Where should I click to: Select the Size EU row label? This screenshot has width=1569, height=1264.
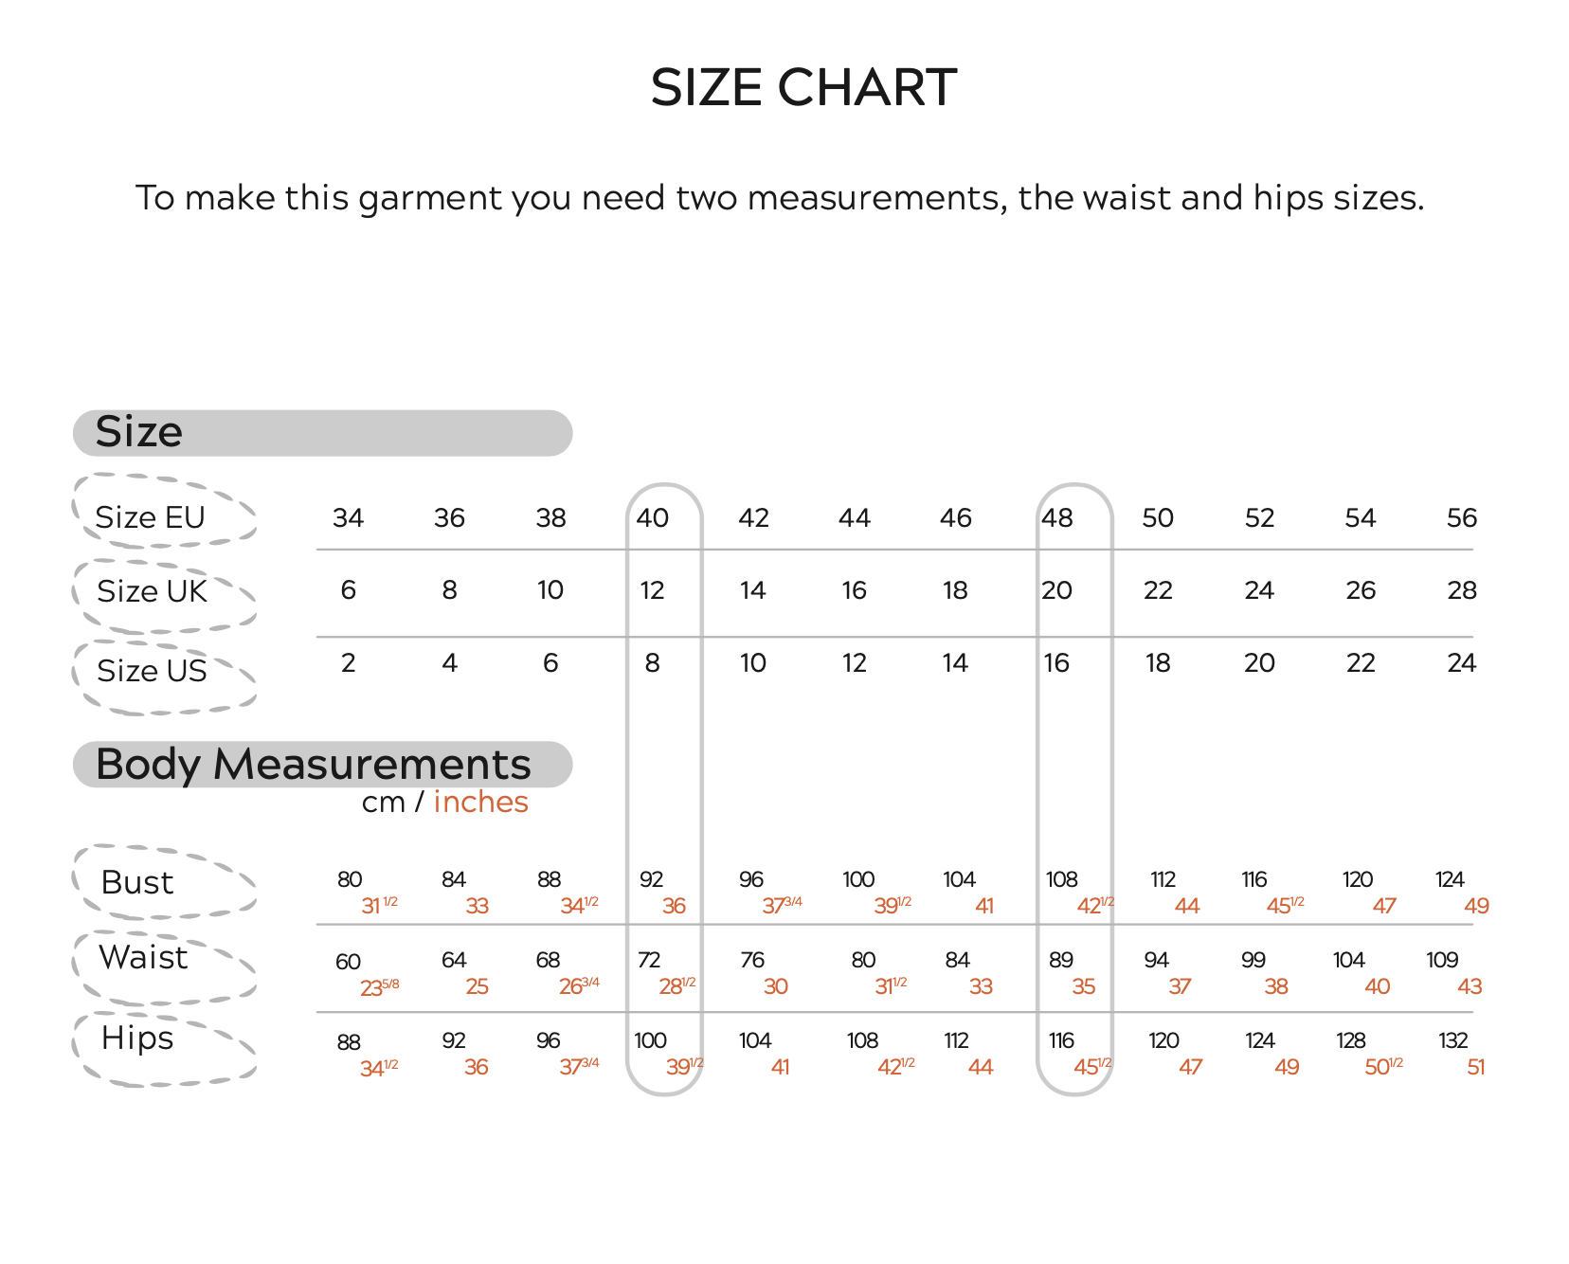[151, 517]
